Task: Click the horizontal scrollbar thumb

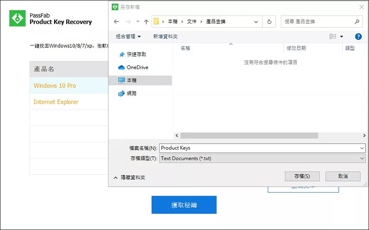Action: point(249,135)
